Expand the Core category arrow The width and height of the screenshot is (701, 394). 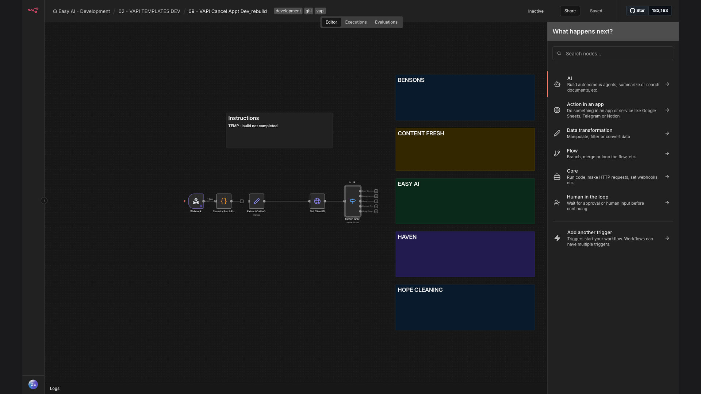pyautogui.click(x=667, y=177)
